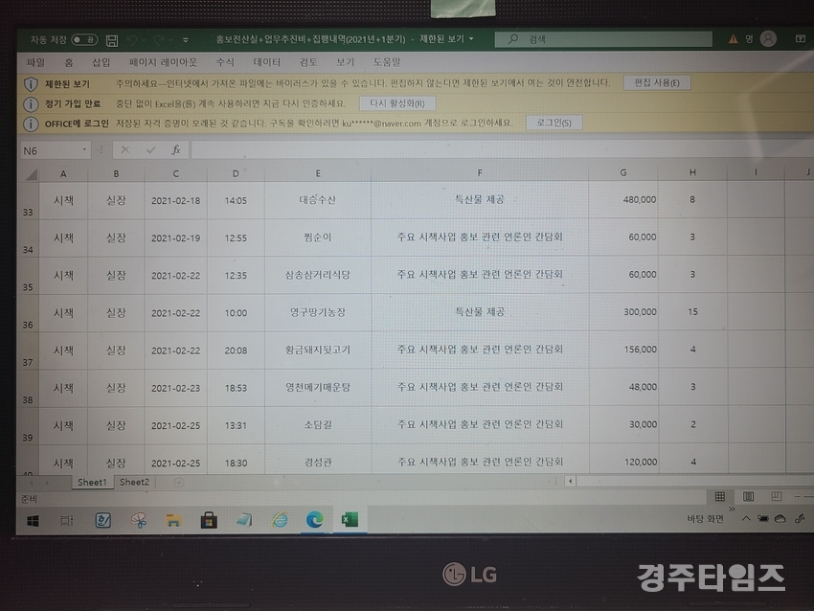Click the 다시 활성화(R) reactivate button
814x611 pixels.
pos(396,103)
